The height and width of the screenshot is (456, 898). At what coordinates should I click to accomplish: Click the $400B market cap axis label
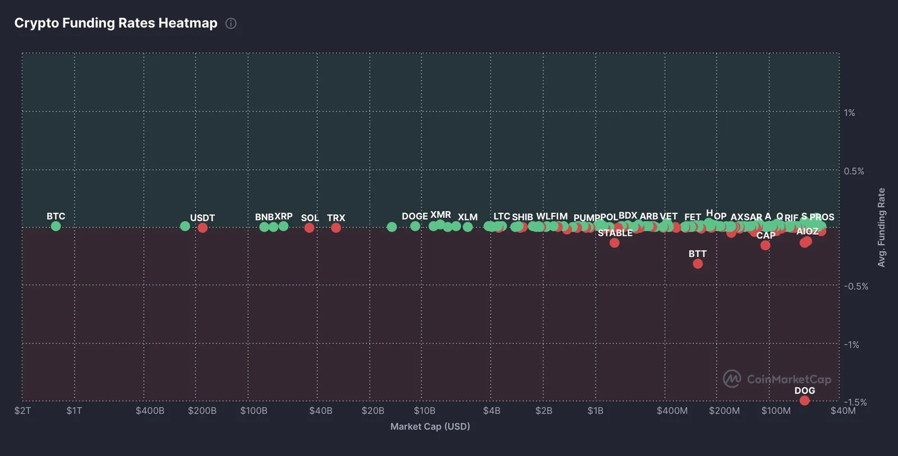150,411
